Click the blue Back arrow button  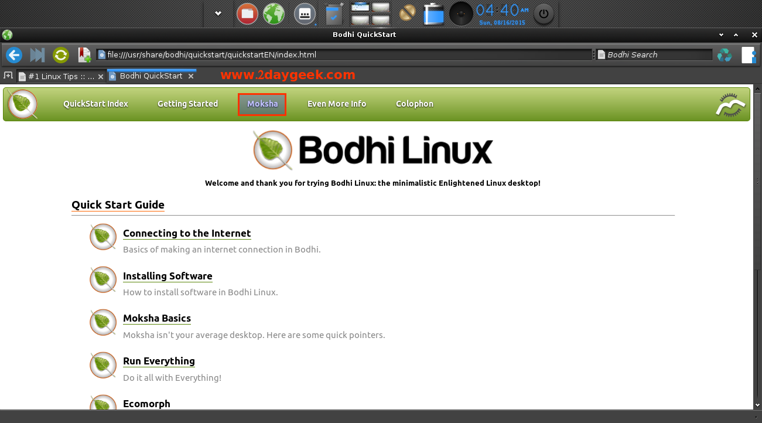click(x=13, y=55)
